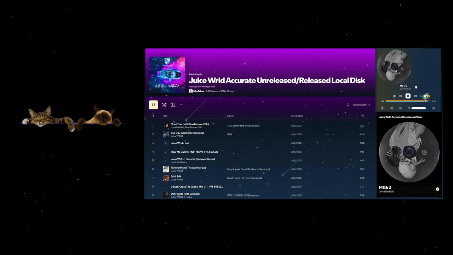The image size is (453, 255).
Task: Open the 999 album link
Action: point(229,134)
